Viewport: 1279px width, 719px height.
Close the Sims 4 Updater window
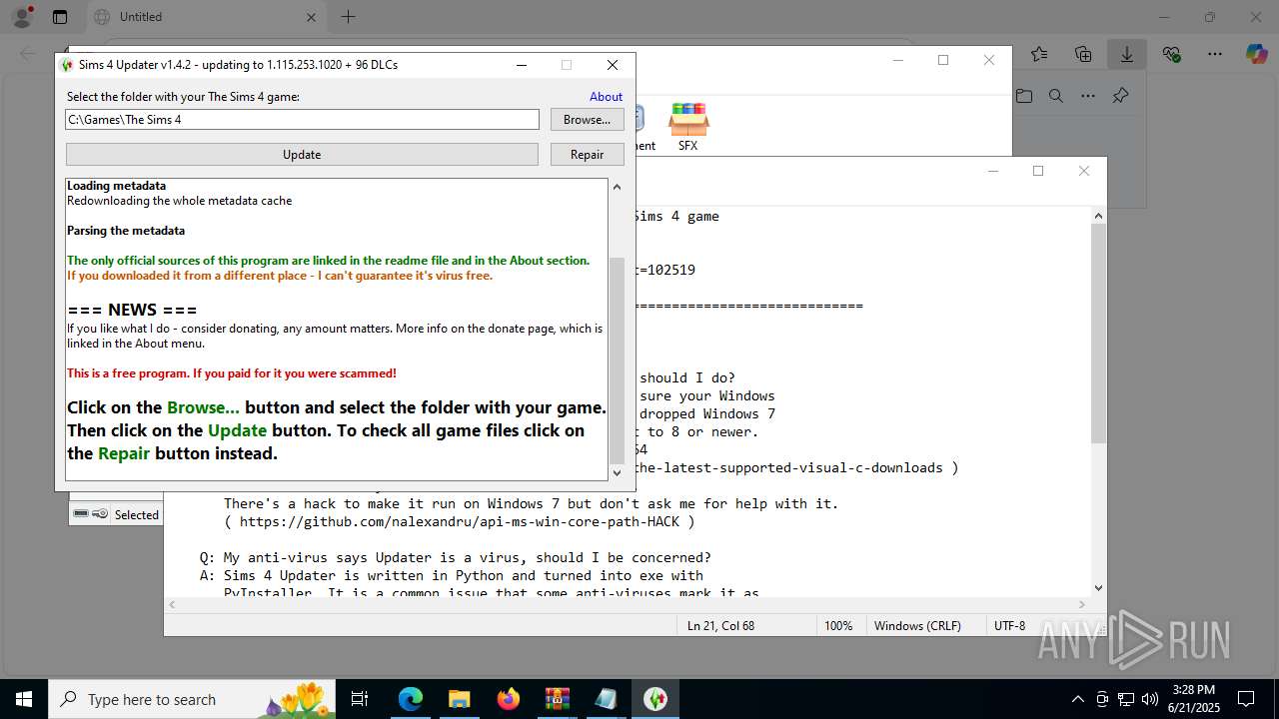(x=613, y=65)
